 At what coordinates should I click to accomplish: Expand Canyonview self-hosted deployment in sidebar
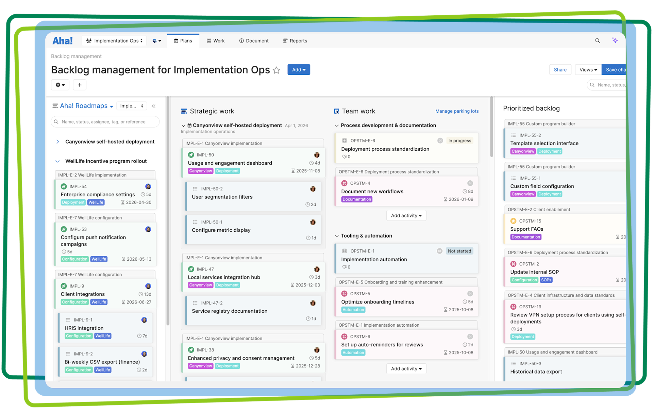[57, 142]
